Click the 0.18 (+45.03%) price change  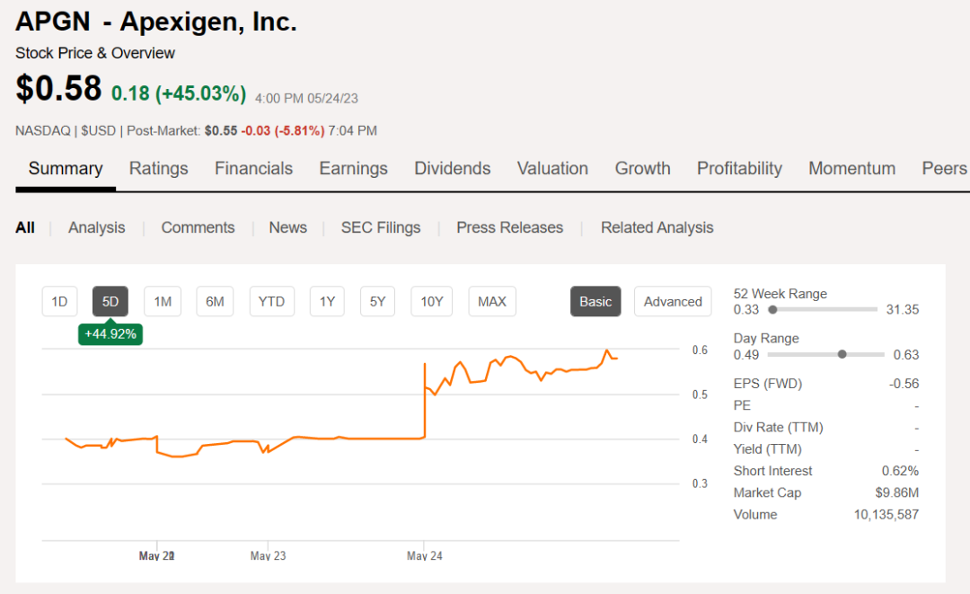[179, 93]
